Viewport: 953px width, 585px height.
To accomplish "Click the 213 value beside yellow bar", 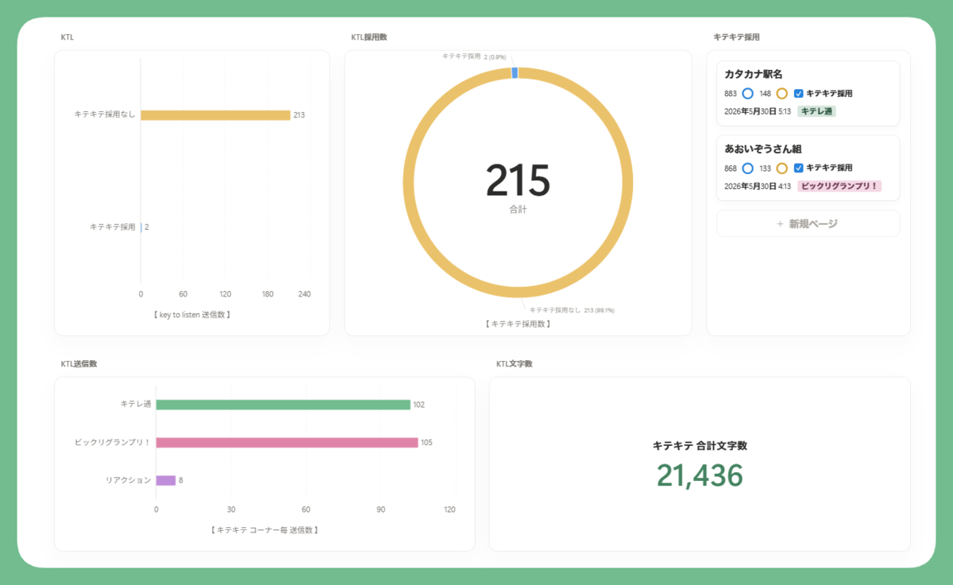I will pyautogui.click(x=299, y=115).
